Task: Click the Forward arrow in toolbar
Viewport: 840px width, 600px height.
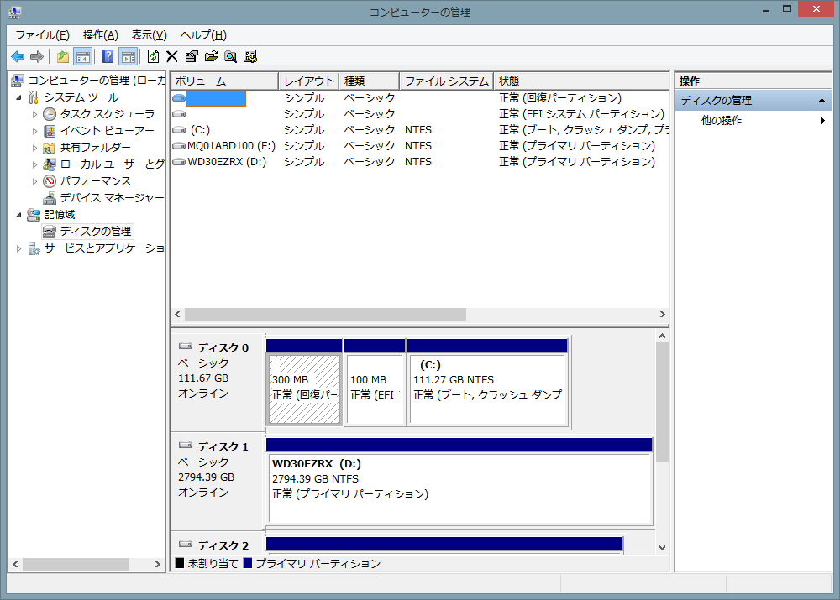Action: 37,56
